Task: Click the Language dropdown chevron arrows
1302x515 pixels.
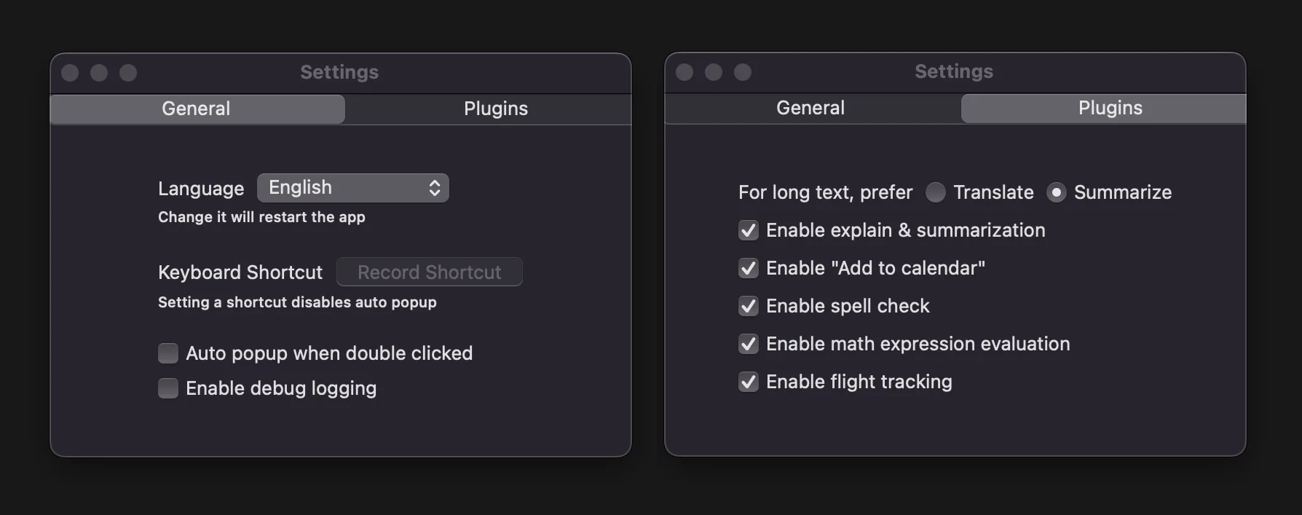Action: pyautogui.click(x=435, y=188)
